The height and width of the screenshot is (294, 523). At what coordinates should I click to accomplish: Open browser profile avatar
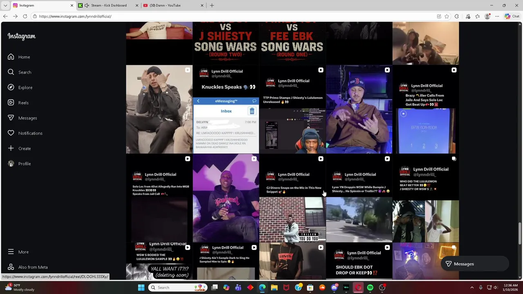[x=487, y=16]
